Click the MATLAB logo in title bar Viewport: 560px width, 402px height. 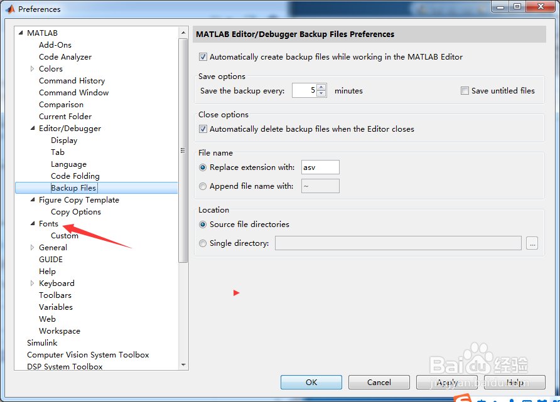[x=10, y=9]
